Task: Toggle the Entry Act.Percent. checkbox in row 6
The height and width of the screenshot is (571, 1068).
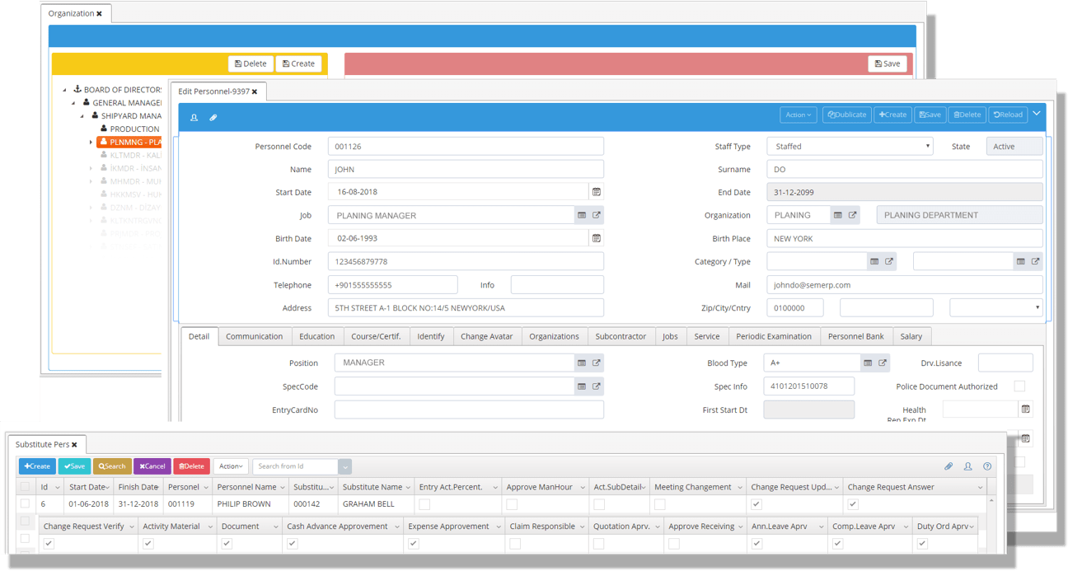Action: pyautogui.click(x=424, y=504)
